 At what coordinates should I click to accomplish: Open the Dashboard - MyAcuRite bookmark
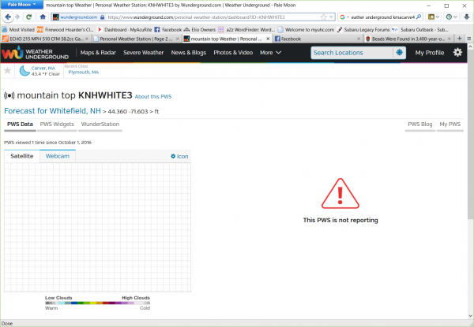point(125,29)
